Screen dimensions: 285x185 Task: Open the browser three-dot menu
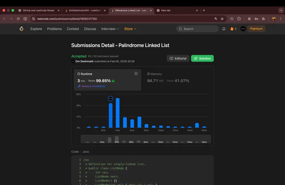pos(281,19)
